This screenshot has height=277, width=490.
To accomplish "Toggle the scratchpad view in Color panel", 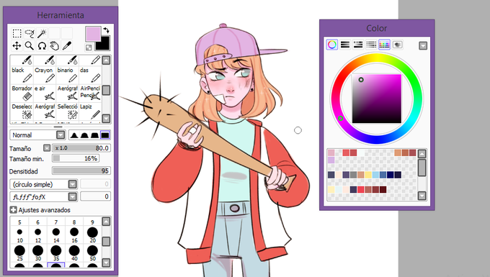I will [x=398, y=45].
